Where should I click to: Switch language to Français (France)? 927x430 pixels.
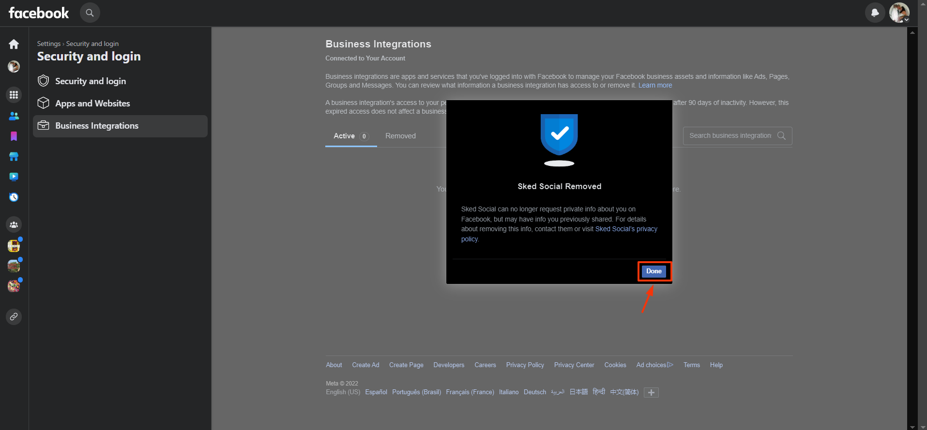(x=470, y=392)
